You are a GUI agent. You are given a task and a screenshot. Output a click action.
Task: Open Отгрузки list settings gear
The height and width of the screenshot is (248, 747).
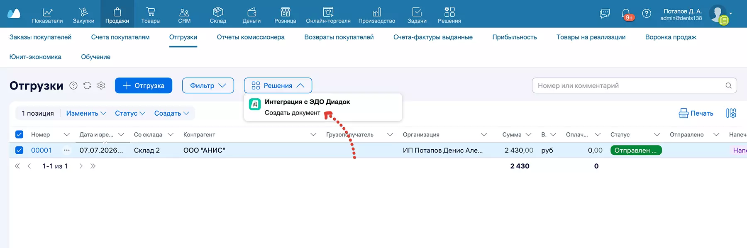pyautogui.click(x=101, y=85)
